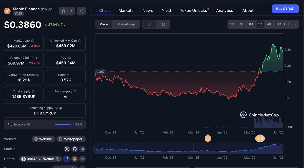Copy the contract address via copy icon
This screenshot has height=168, width=304.
click(x=58, y=159)
